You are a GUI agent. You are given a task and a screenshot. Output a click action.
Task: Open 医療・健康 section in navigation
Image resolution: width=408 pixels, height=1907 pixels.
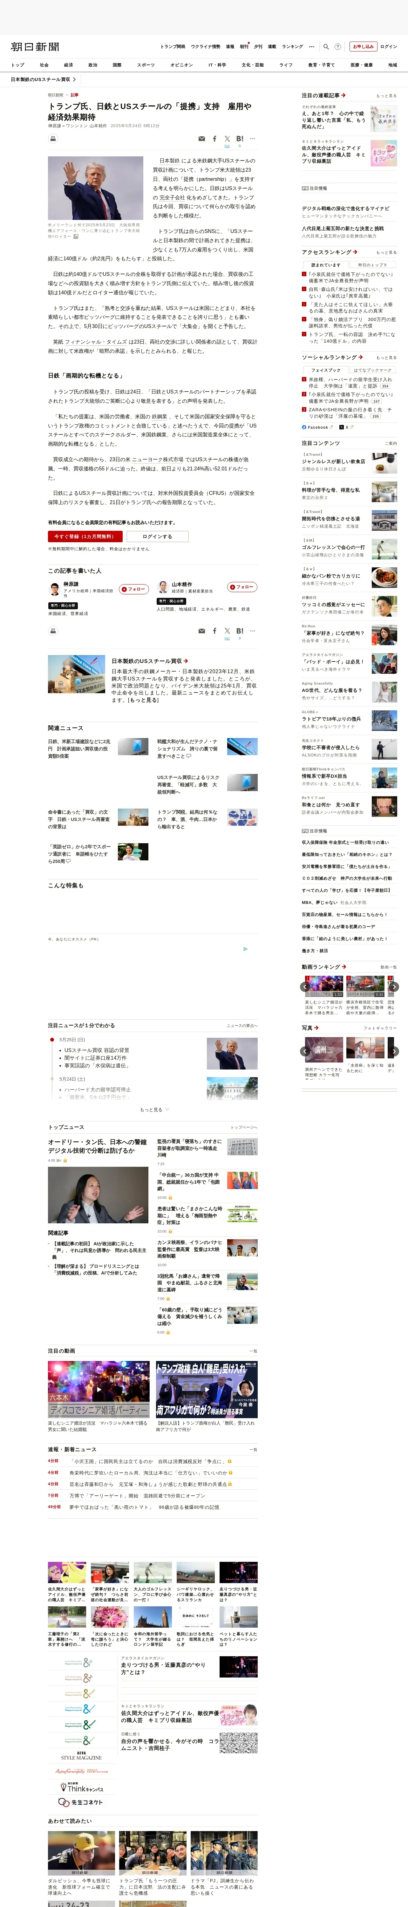tap(361, 65)
